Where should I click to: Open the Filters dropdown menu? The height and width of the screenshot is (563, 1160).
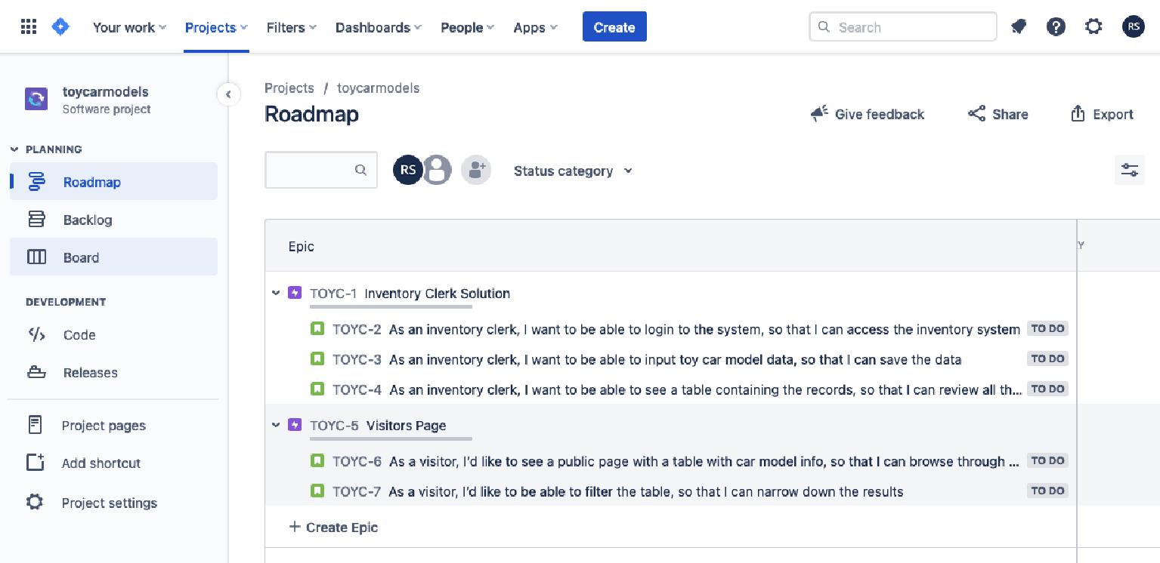pos(292,27)
